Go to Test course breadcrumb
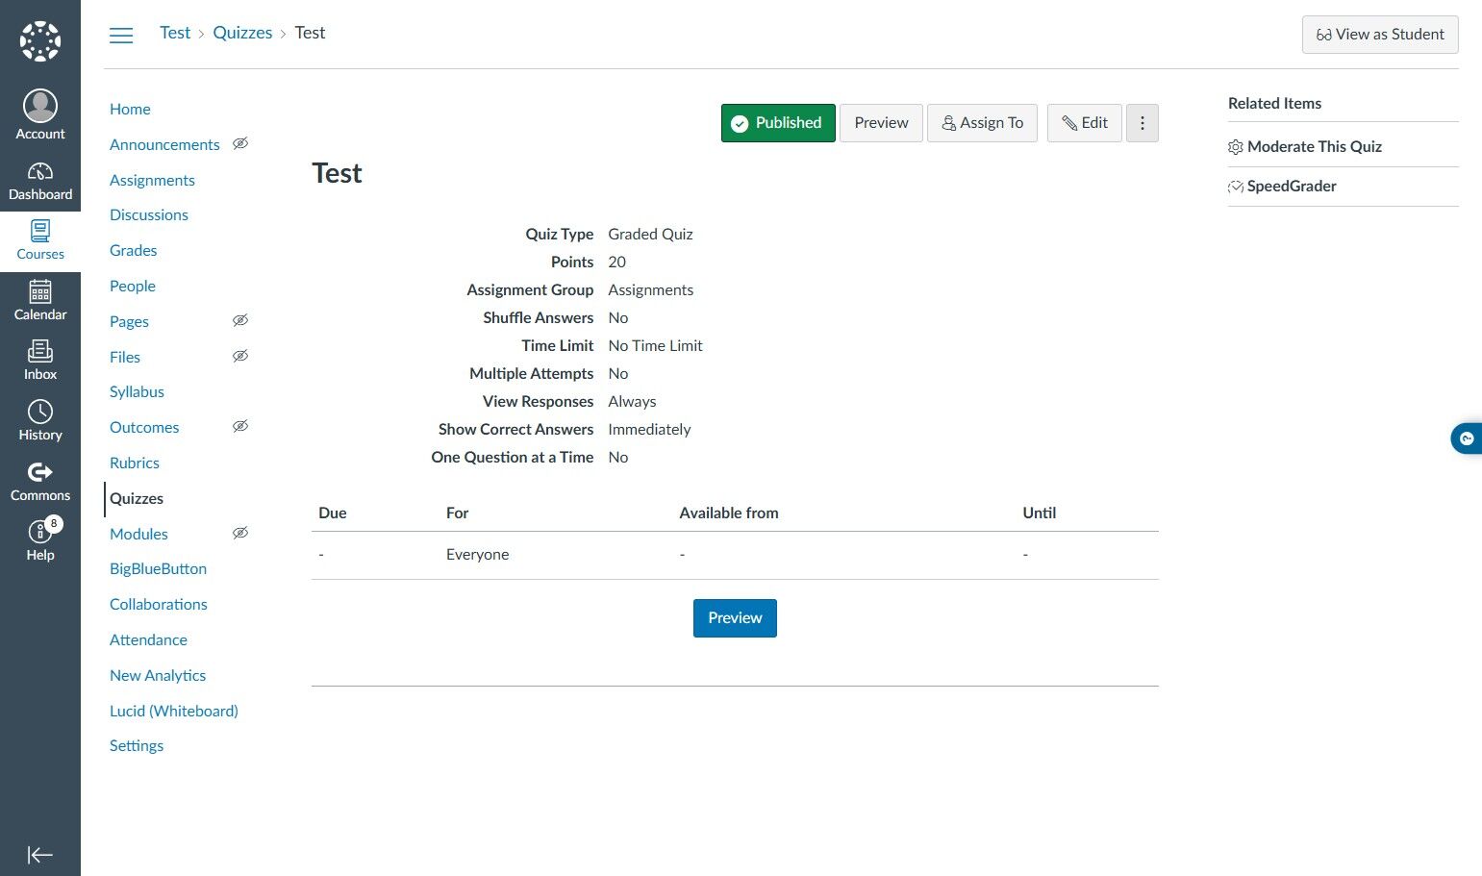Image resolution: width=1482 pixels, height=876 pixels. coord(175,33)
